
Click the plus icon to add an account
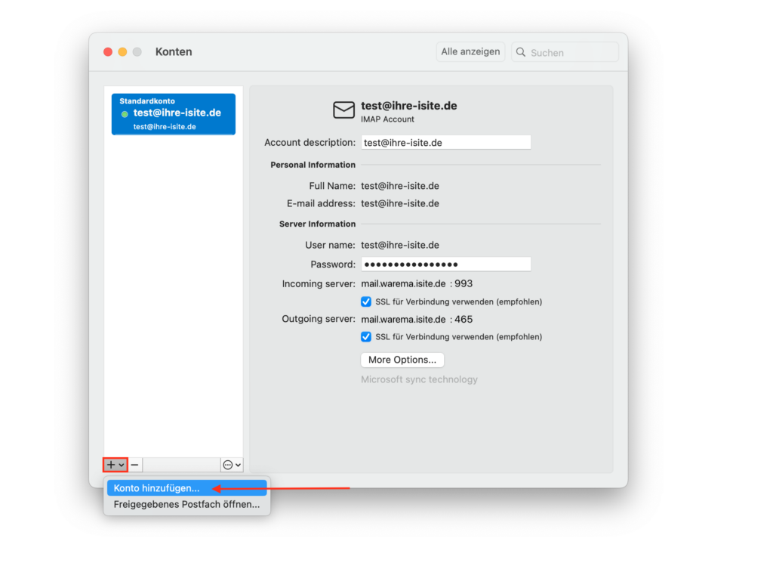[111, 465]
